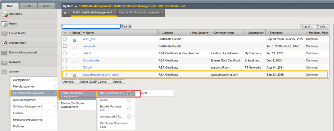Click the certificate search input field

[91, 26]
